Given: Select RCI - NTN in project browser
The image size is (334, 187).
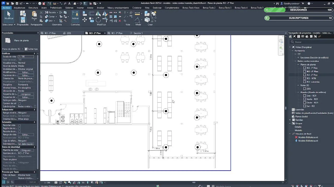Looking at the screenshot, I should [311, 78].
